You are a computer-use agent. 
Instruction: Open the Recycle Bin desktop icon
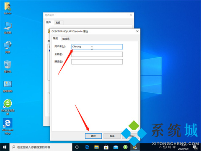[8, 67]
